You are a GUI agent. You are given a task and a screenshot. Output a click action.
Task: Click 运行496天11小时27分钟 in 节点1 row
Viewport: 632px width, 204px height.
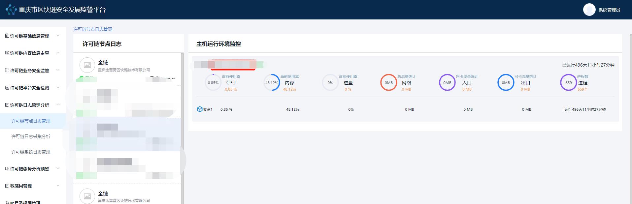click(585, 109)
